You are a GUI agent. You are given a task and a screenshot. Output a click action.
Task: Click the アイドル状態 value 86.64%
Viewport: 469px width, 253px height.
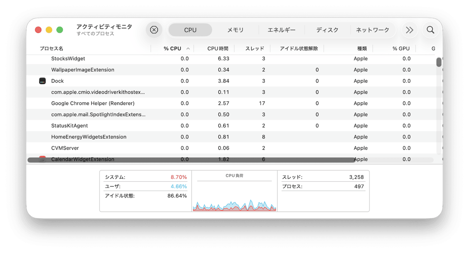pos(177,196)
